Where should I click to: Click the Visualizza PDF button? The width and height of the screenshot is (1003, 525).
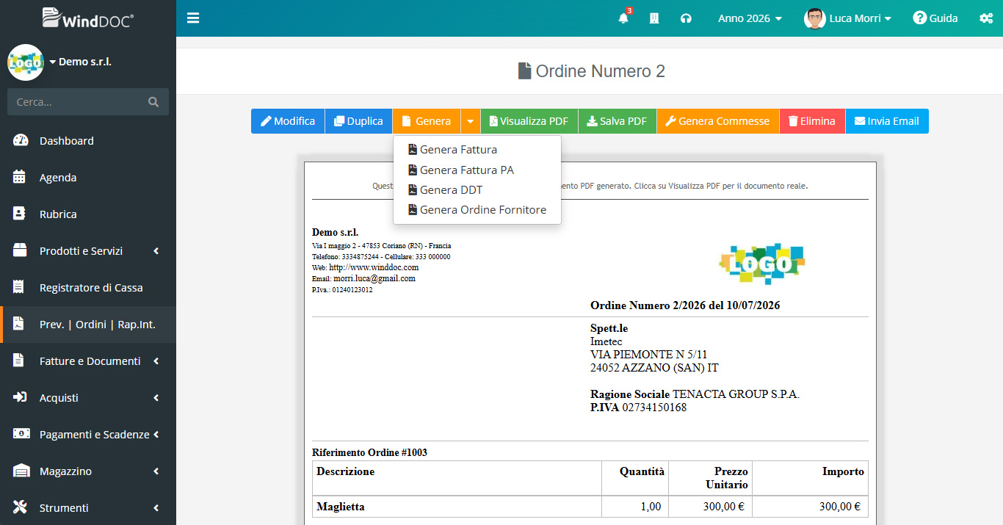pyautogui.click(x=529, y=121)
